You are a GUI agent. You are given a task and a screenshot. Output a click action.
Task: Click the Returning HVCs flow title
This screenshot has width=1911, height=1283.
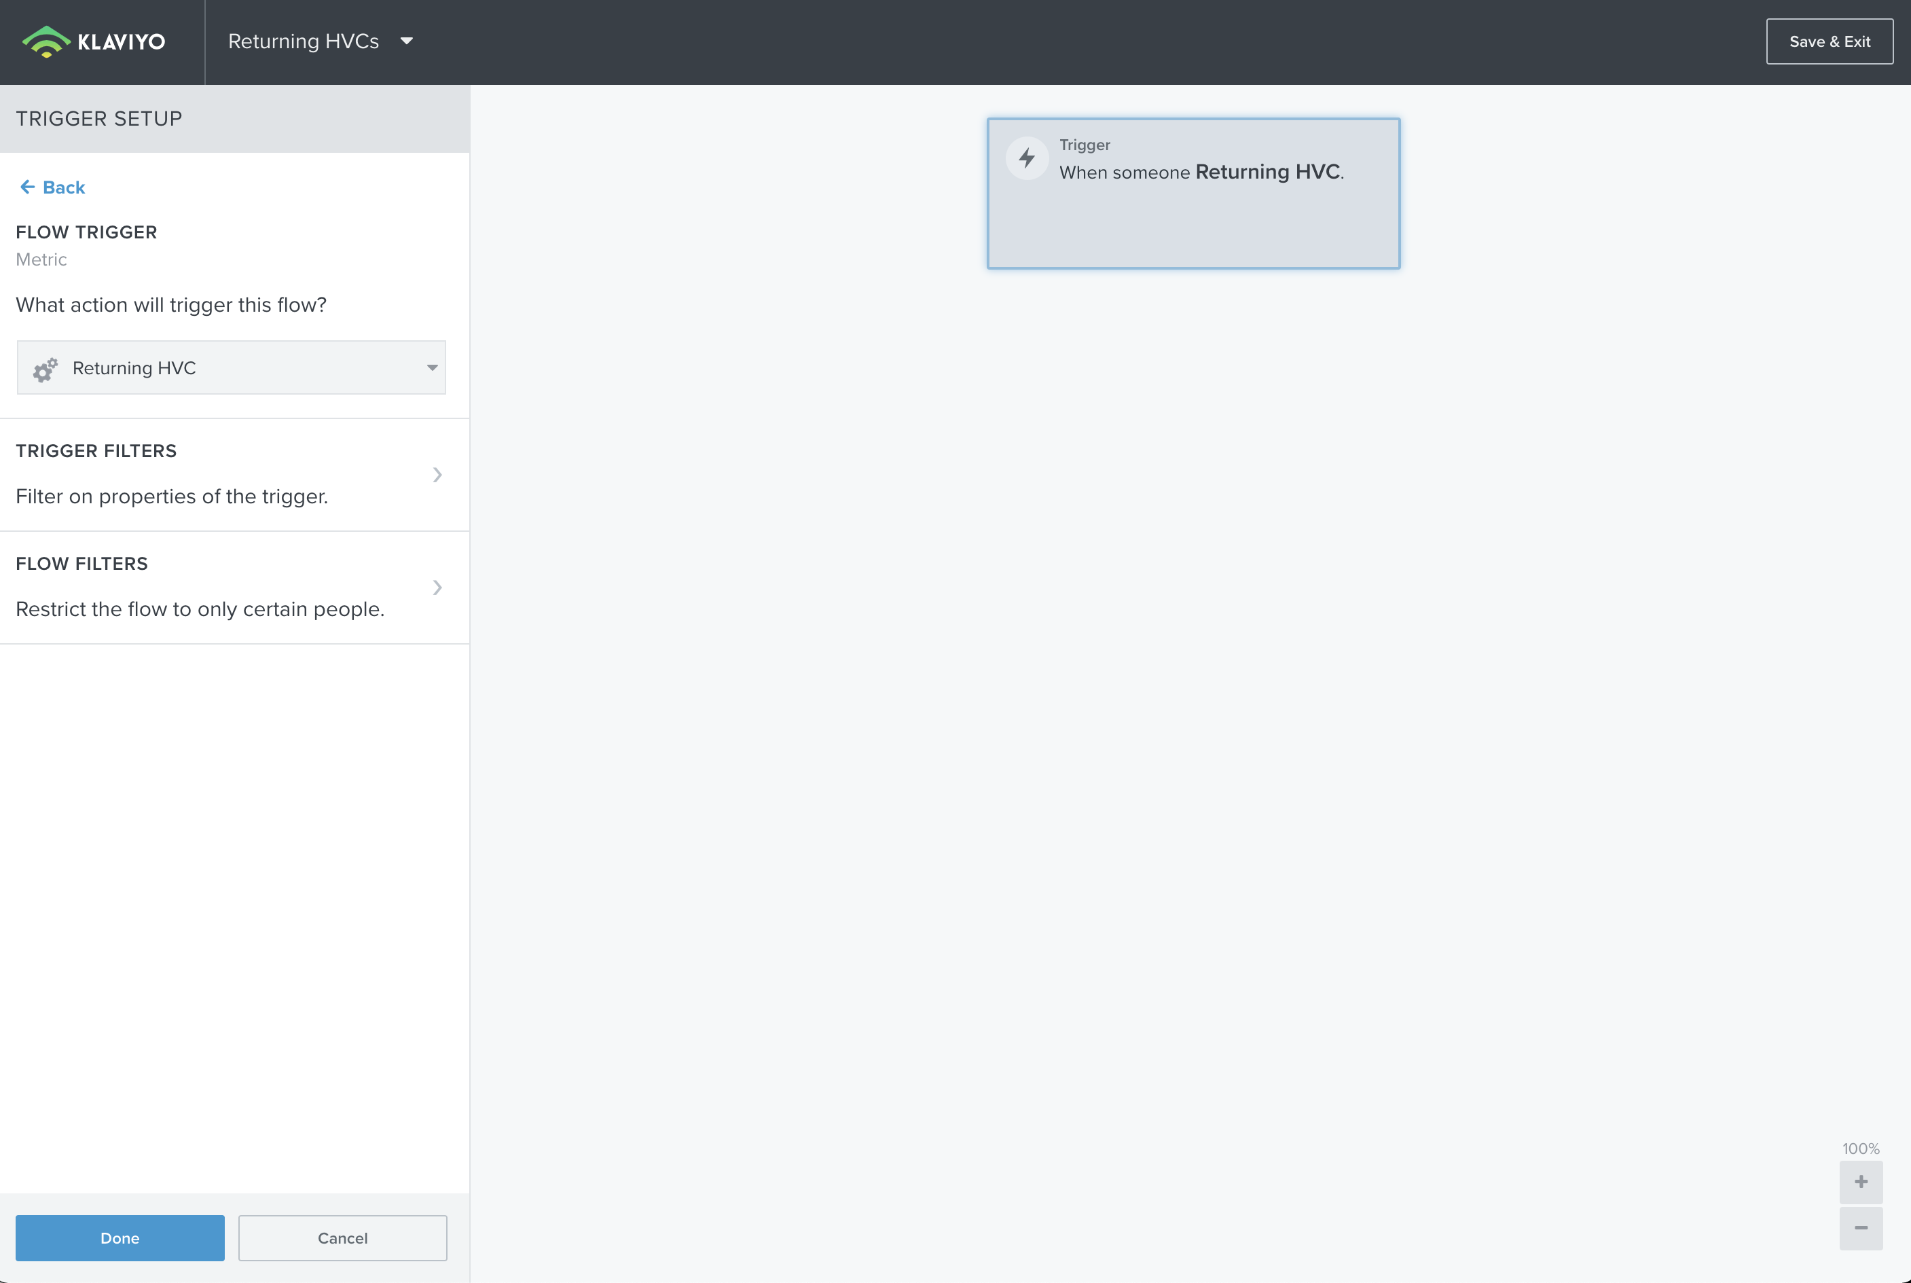304,41
